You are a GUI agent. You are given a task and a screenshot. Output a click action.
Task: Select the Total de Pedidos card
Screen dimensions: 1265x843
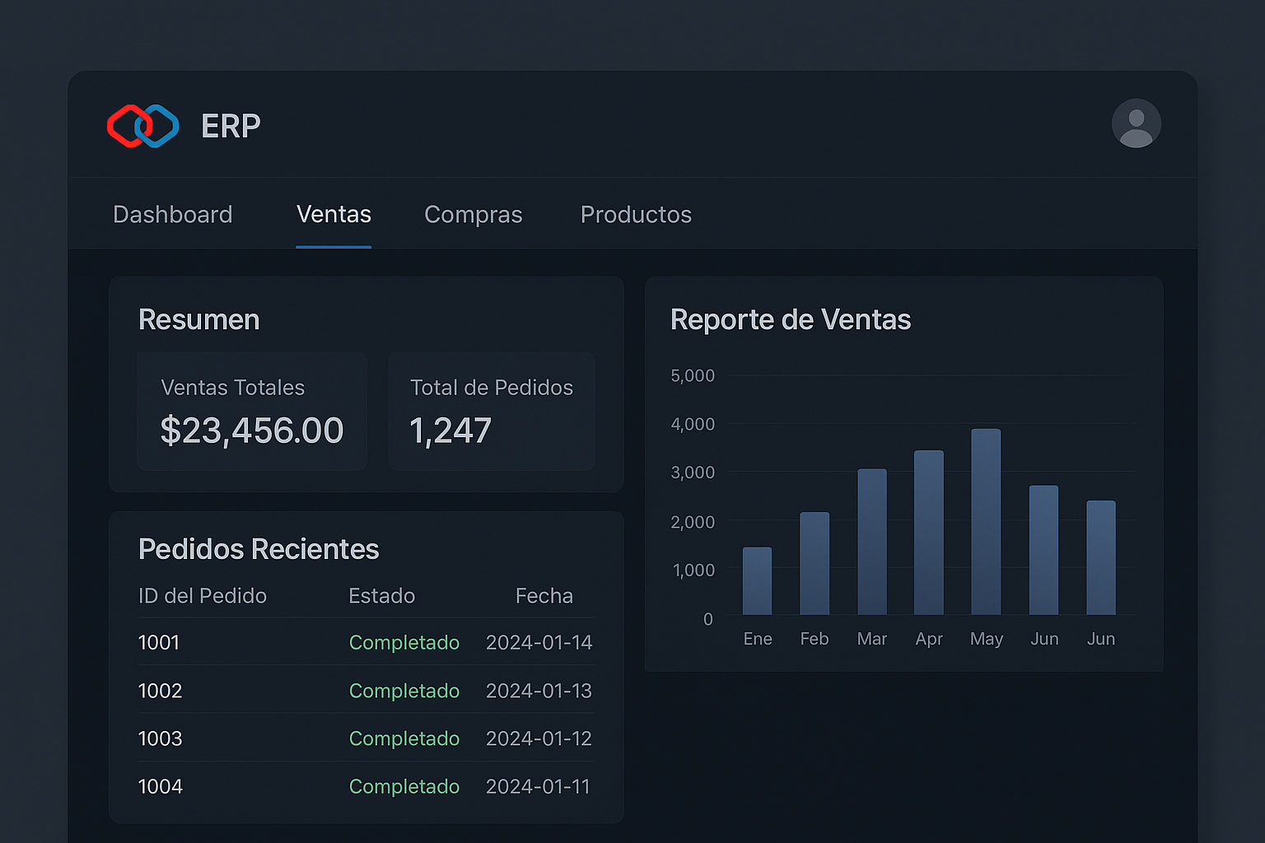[491, 411]
